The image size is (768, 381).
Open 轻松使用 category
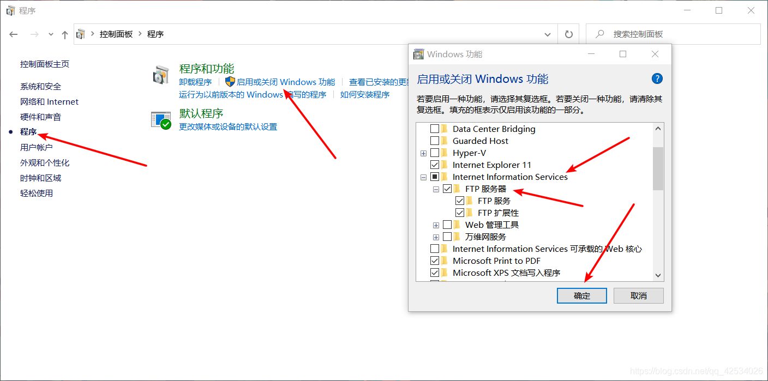37,193
